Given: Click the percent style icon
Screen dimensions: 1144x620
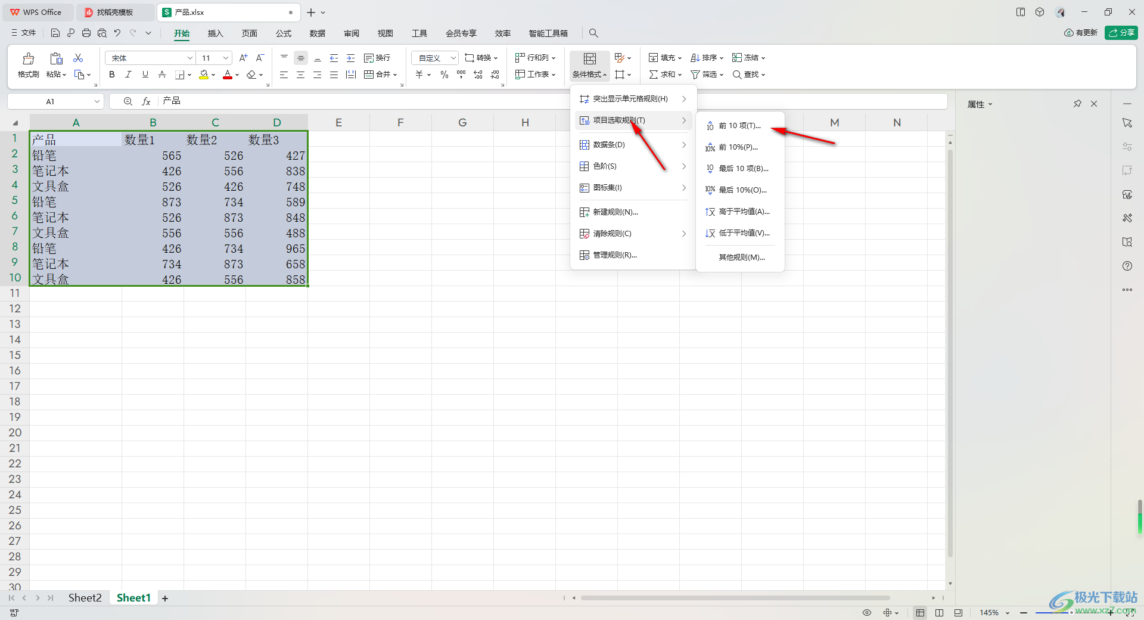Looking at the screenshot, I should [x=444, y=75].
